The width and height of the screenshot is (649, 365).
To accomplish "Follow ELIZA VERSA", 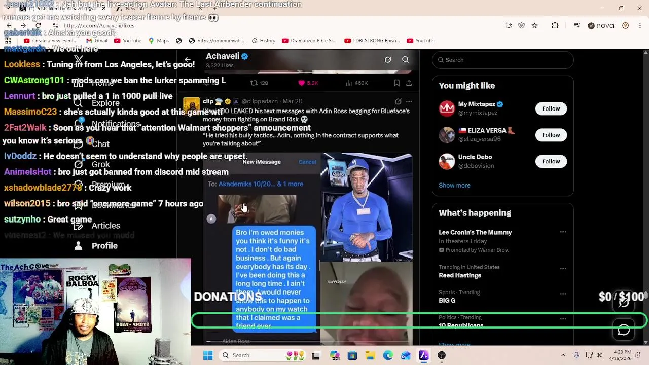I will [551, 135].
